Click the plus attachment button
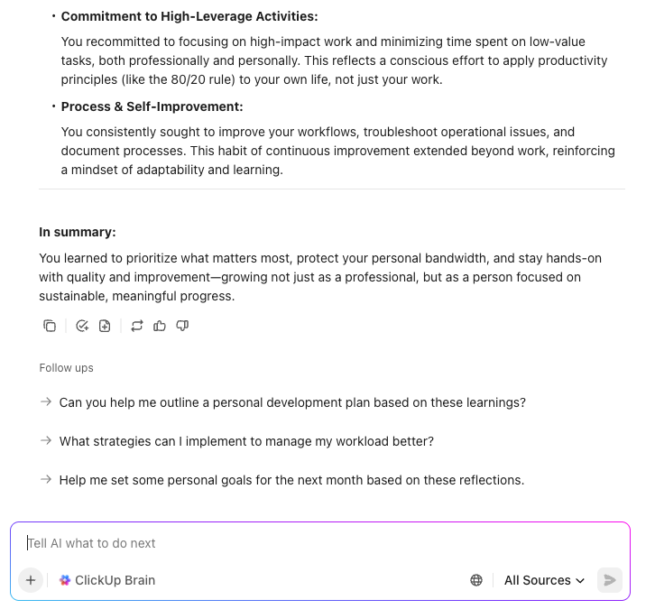655x609 pixels. point(30,580)
